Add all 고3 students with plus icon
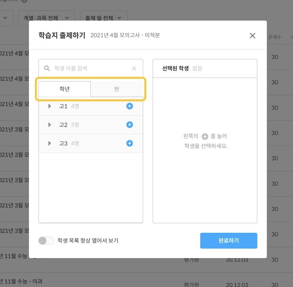Image resolution: width=293 pixels, height=287 pixels. [x=130, y=143]
